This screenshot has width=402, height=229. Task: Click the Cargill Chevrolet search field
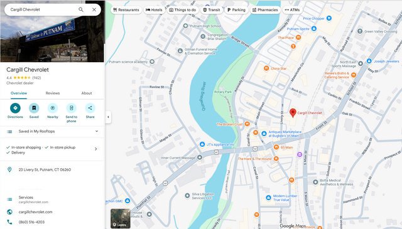[x=42, y=9]
